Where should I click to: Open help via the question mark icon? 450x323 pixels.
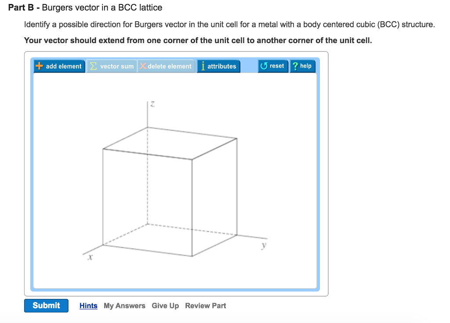tap(294, 66)
